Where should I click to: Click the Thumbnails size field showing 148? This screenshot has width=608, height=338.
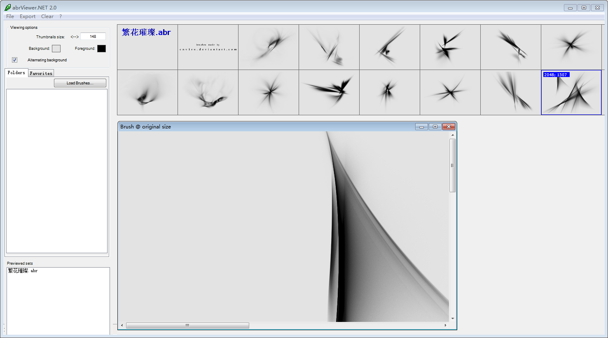(x=93, y=37)
